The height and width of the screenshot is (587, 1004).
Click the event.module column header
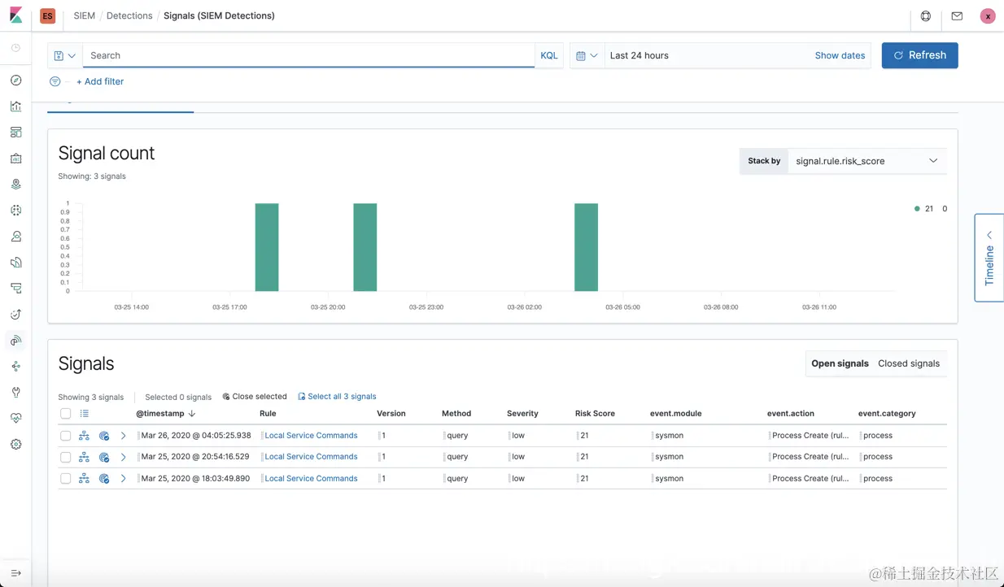(x=675, y=414)
